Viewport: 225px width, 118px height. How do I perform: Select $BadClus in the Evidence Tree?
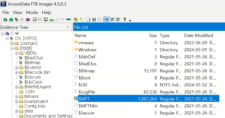click(x=34, y=58)
